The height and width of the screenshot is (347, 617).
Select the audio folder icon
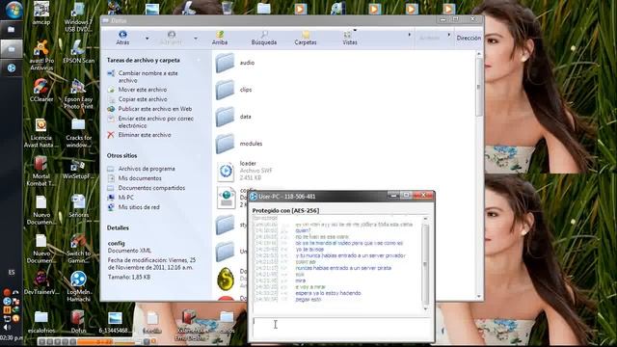(226, 63)
